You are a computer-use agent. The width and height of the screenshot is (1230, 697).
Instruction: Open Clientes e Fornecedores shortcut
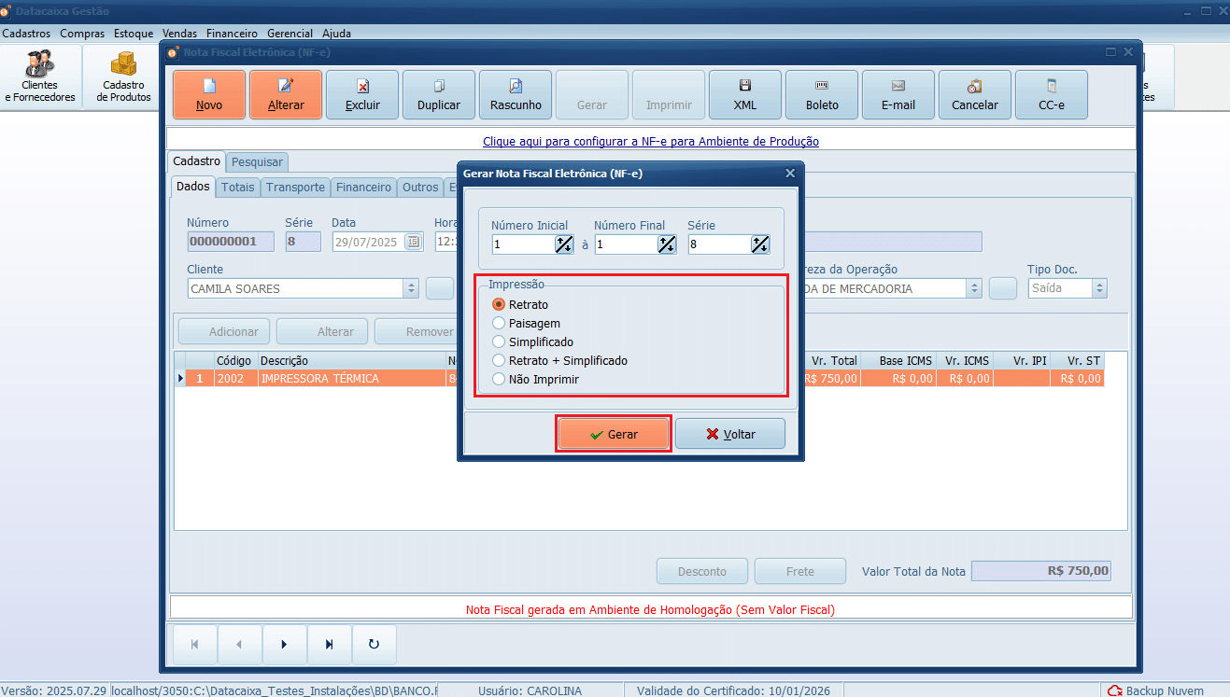[40, 77]
